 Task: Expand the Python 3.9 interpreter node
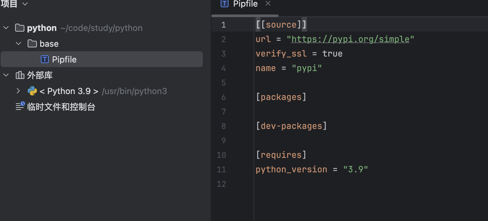18,91
